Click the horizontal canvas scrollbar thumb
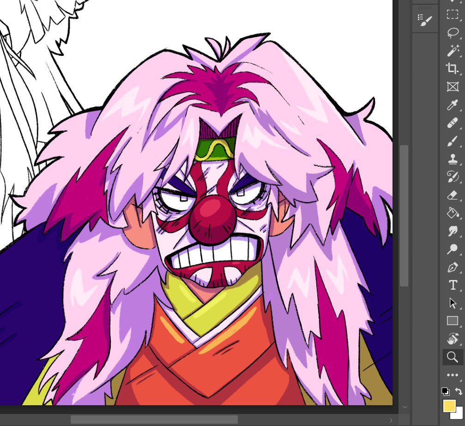Viewport: 465px width, 426px height. [x=154, y=420]
